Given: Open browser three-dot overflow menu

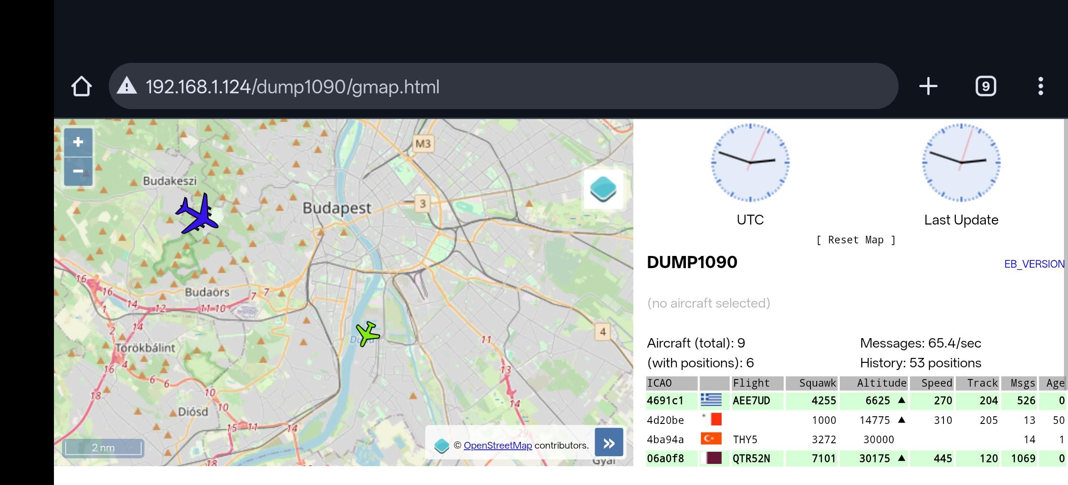Looking at the screenshot, I should click(1041, 86).
